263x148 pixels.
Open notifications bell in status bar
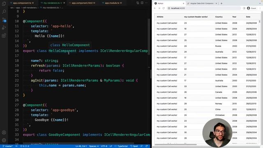coord(147,146)
